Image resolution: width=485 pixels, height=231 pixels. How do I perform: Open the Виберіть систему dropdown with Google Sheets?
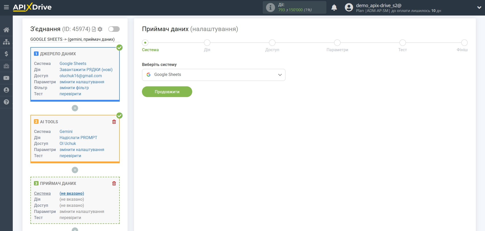(x=214, y=75)
